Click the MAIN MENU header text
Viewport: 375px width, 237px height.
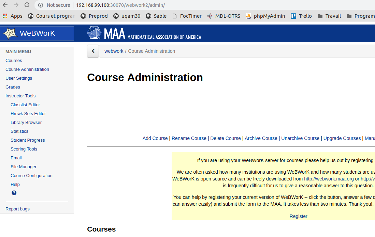[x=18, y=51]
